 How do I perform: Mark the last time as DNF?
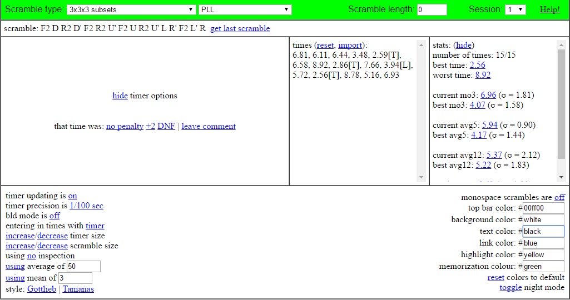[166, 127]
